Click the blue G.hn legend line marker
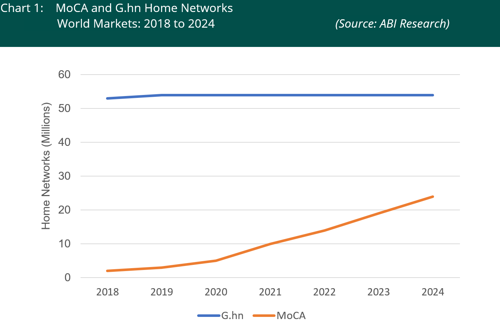This screenshot has height=334, width=500. (209, 315)
